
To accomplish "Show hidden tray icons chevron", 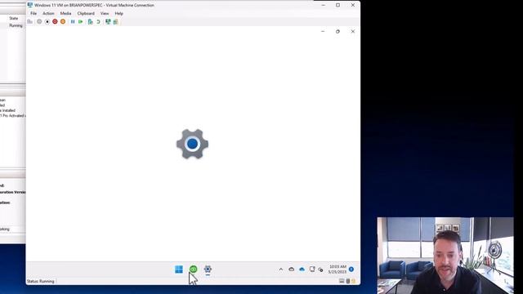I will coord(281,269).
